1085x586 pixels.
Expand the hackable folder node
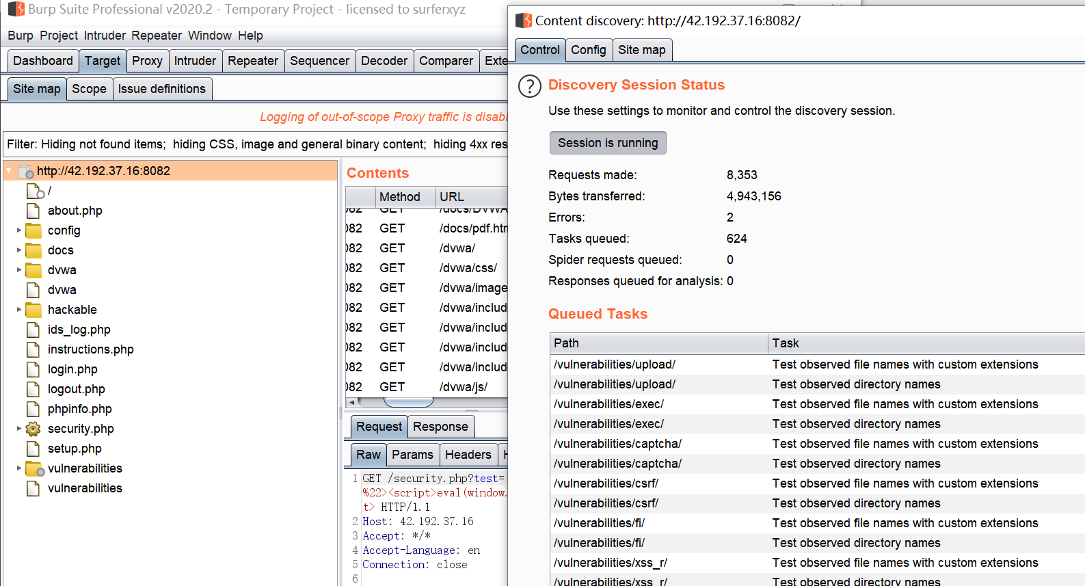pyautogui.click(x=19, y=310)
